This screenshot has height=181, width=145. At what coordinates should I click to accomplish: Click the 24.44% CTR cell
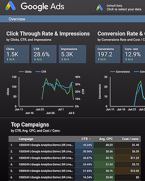tap(84, 164)
